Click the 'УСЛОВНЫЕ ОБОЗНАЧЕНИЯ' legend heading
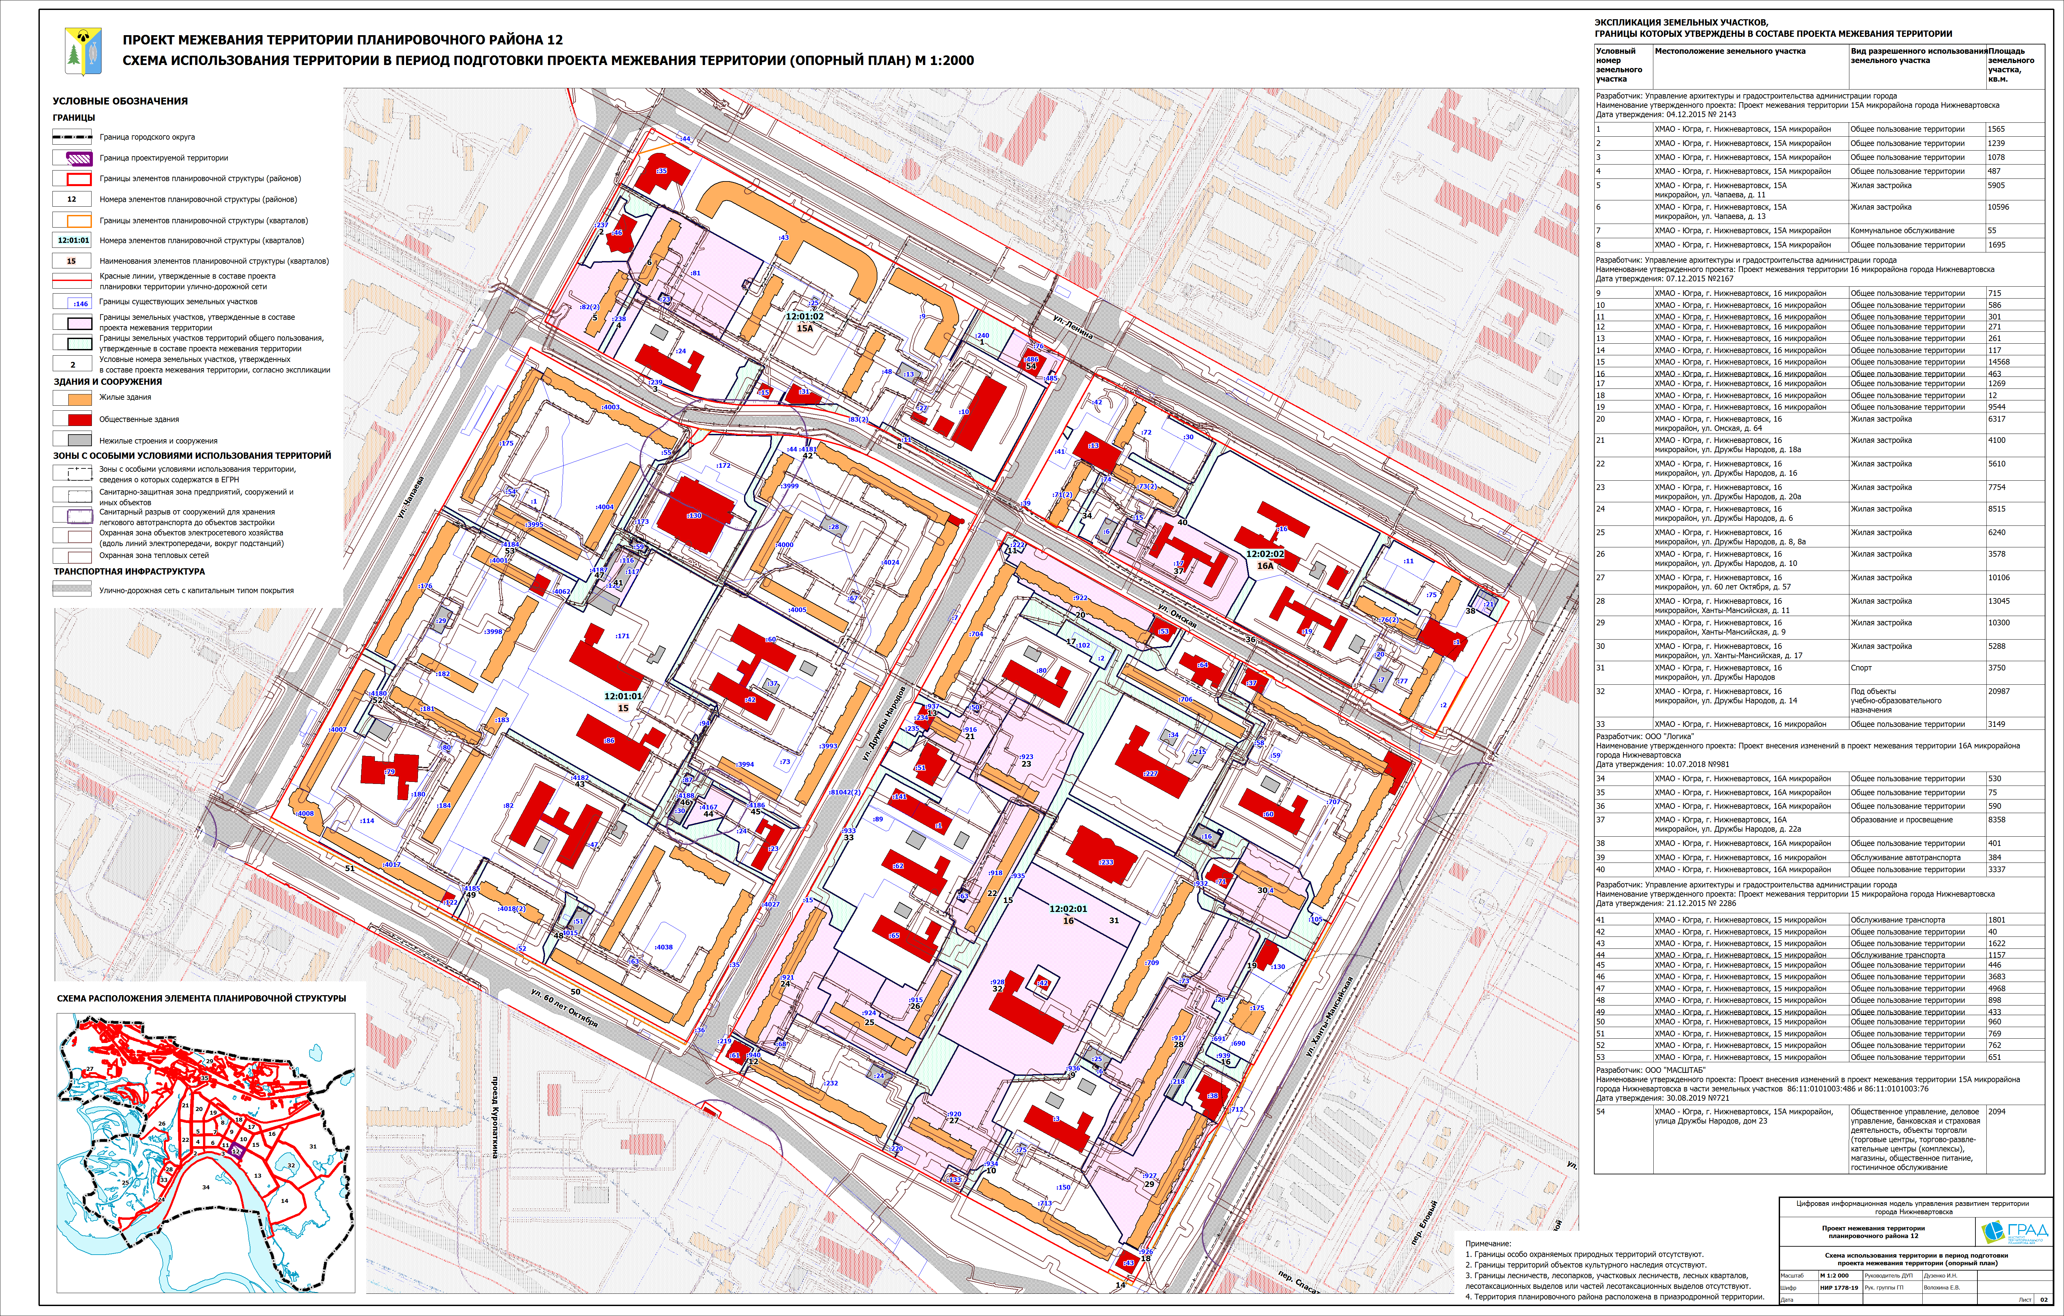 (x=120, y=101)
